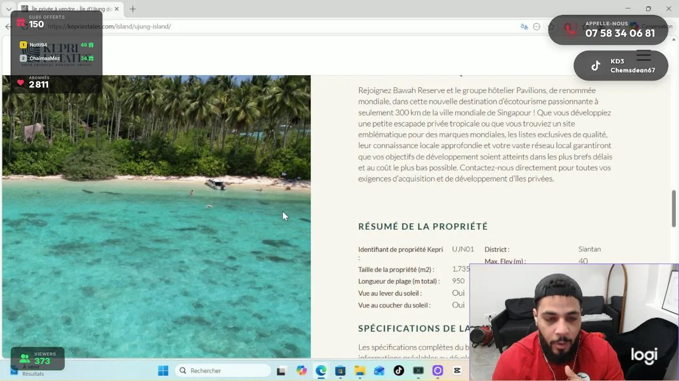This screenshot has width=679, height=381.
Task: Click beach length value '950'
Action: (x=458, y=282)
